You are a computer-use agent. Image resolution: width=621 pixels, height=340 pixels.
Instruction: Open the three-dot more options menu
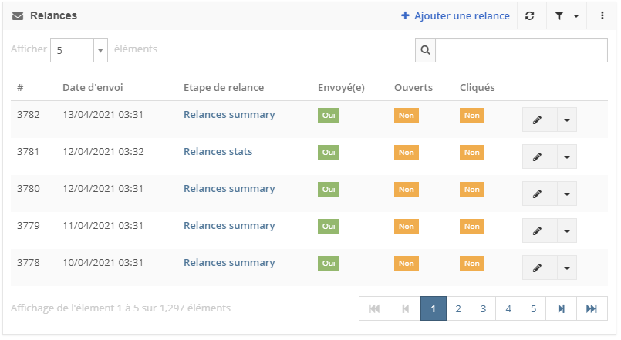(x=602, y=16)
